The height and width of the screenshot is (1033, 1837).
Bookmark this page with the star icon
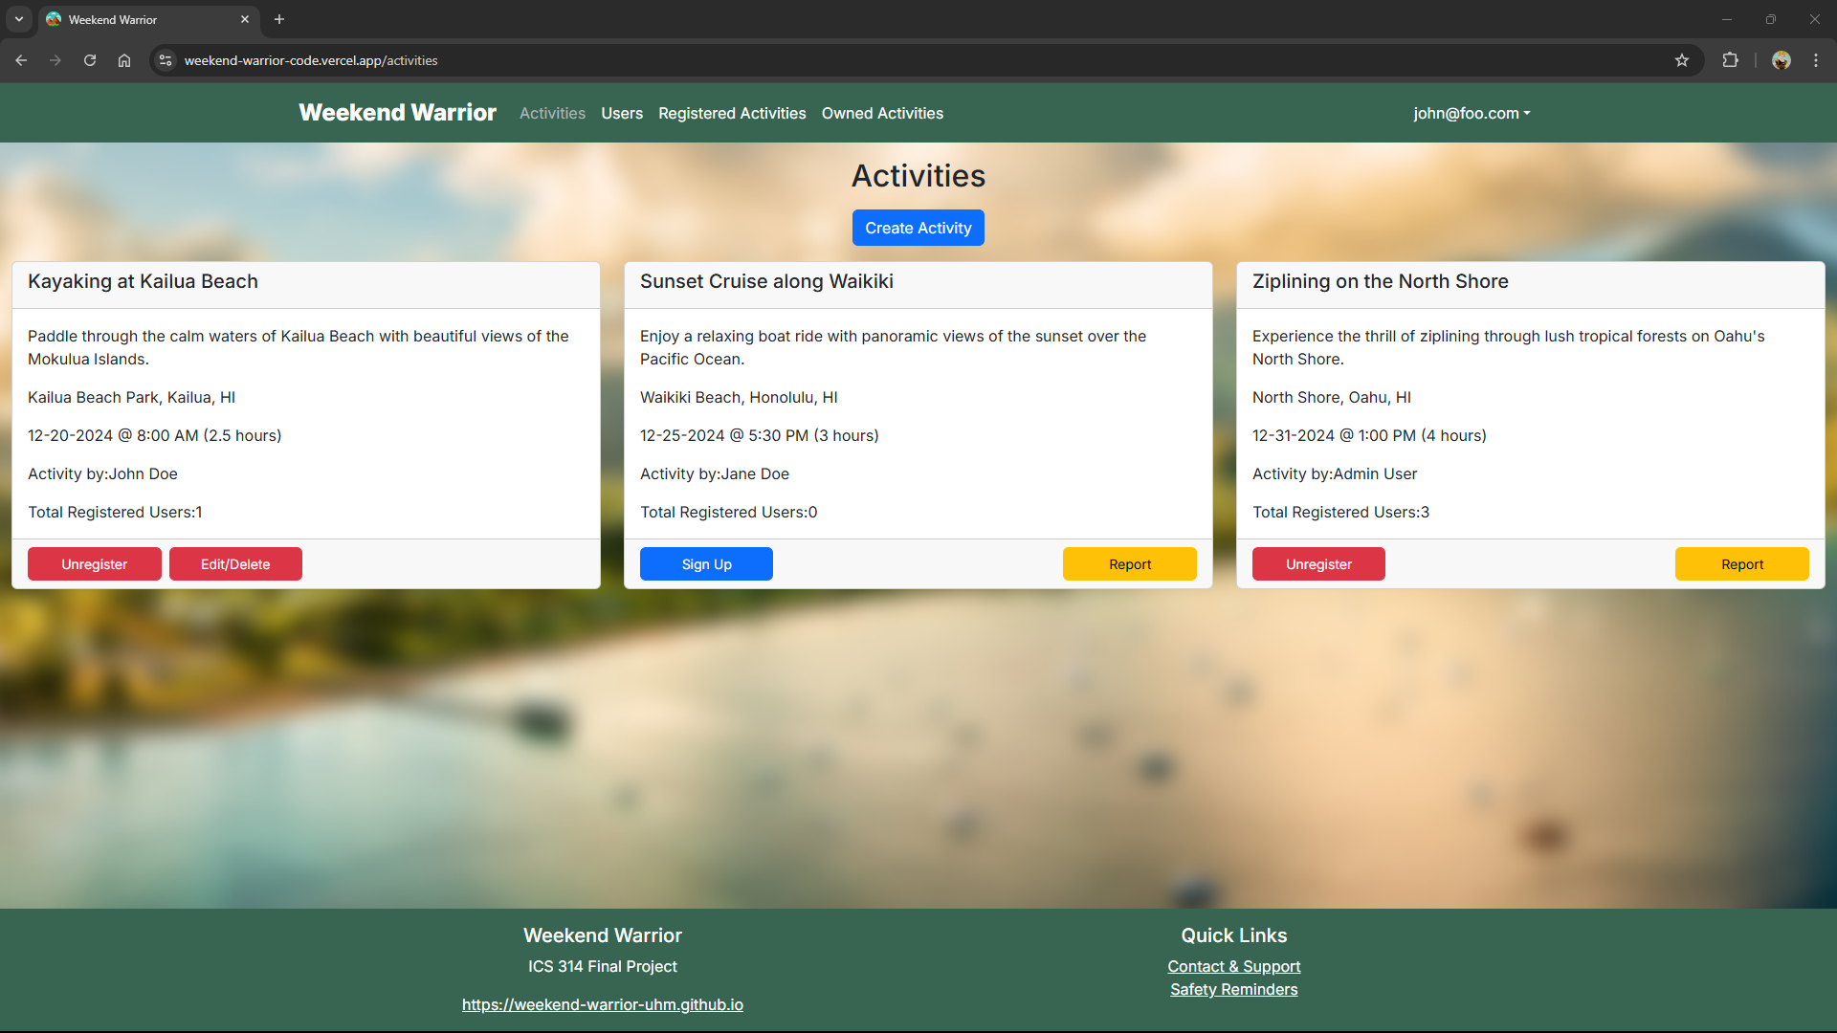tap(1682, 60)
